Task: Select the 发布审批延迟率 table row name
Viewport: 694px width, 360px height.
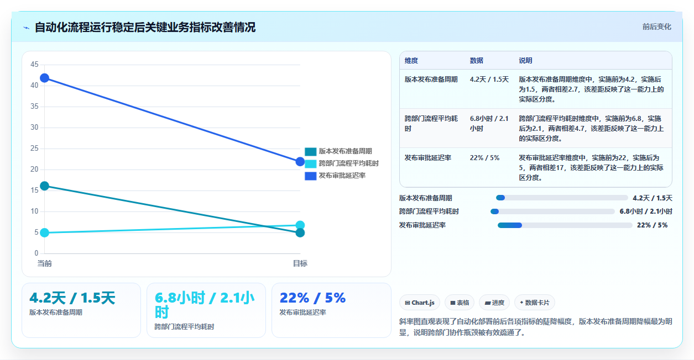Action: [428, 157]
